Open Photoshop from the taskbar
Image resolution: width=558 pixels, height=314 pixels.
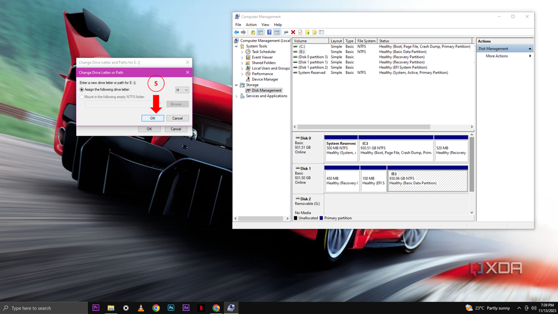tap(171, 308)
